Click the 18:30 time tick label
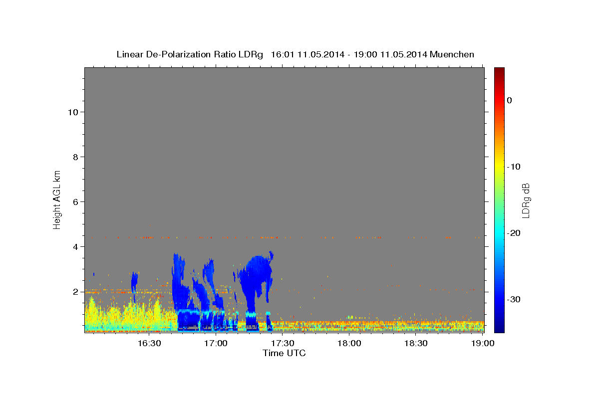The width and height of the screenshot is (599, 399). [416, 343]
